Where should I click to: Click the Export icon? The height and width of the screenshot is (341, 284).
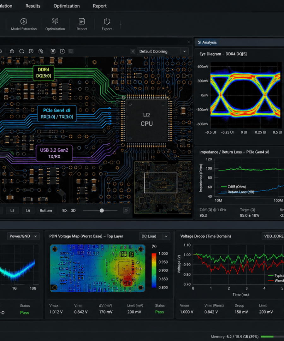tap(107, 21)
